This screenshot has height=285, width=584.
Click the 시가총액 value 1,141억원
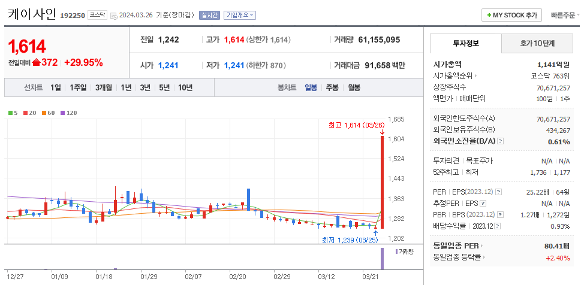click(553, 65)
